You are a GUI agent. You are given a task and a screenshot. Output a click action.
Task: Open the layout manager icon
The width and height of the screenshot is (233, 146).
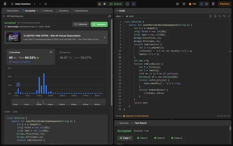(177, 4)
